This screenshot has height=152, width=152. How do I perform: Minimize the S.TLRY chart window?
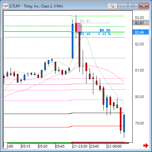pyautogui.click(x=123, y=6)
